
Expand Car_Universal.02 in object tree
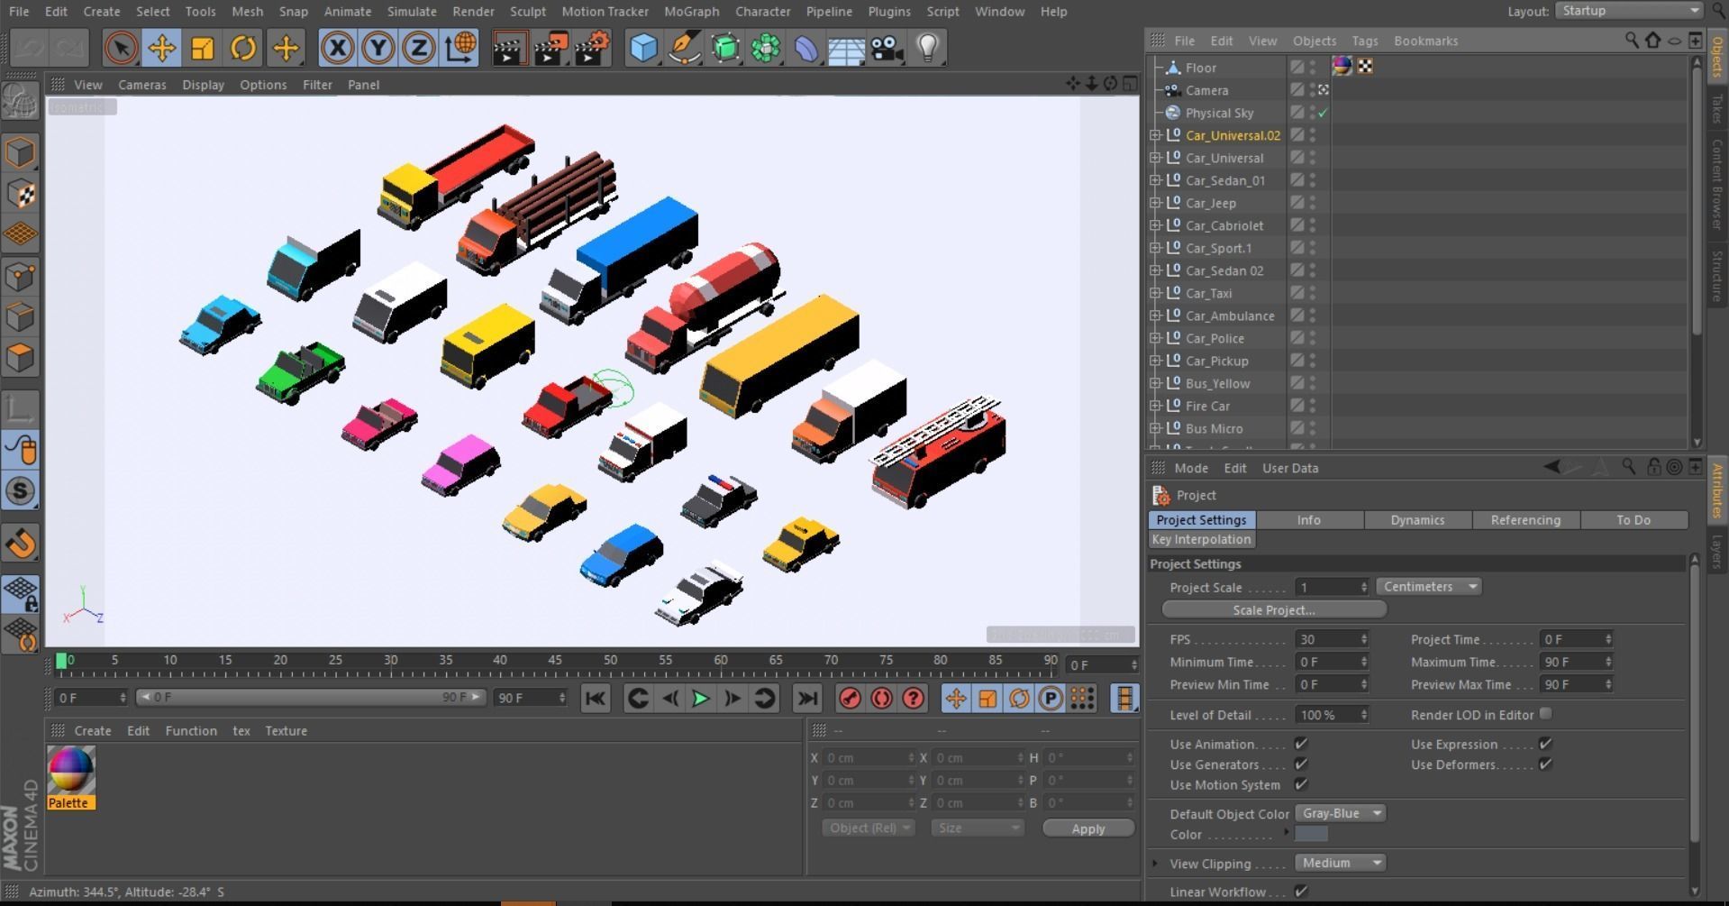click(1155, 135)
